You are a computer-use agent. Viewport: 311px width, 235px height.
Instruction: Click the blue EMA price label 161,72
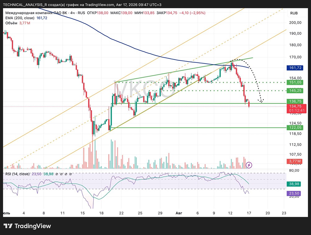[295, 68]
